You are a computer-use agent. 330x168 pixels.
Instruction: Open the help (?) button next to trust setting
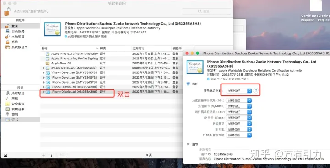coord(256,90)
